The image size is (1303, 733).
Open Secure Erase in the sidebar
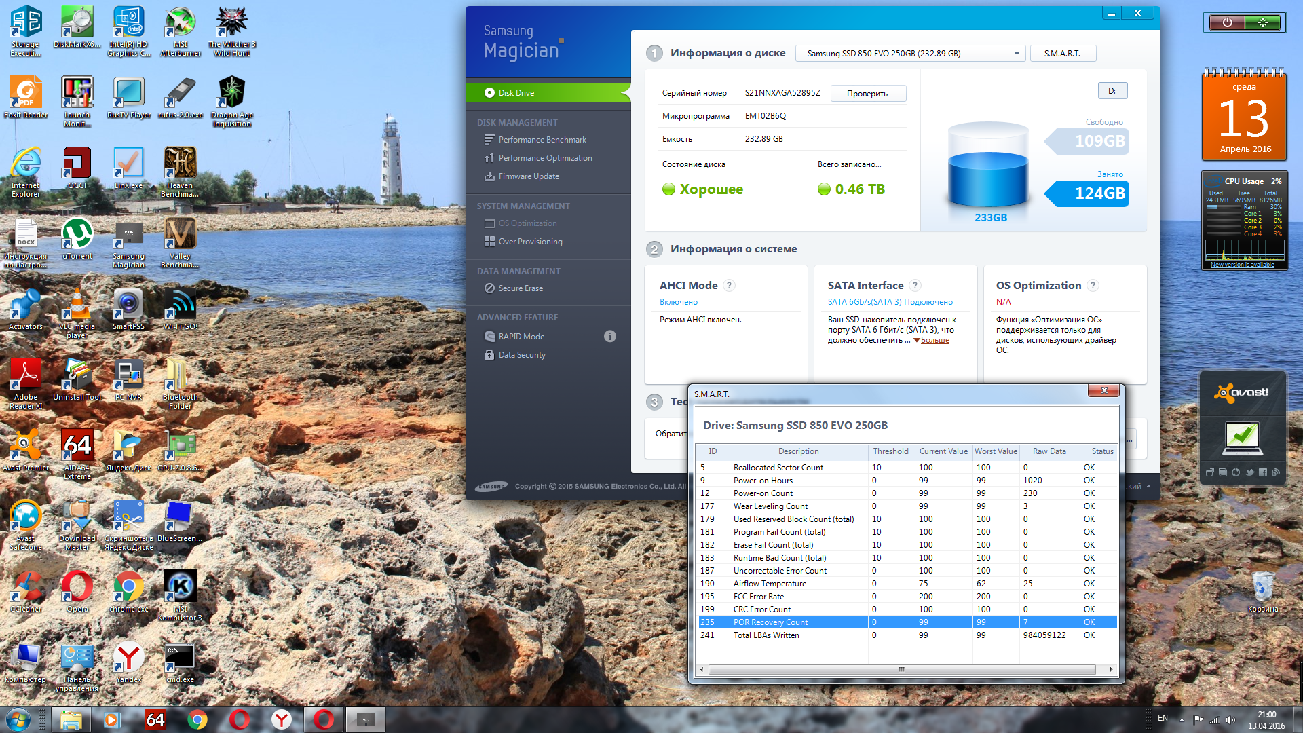520,288
